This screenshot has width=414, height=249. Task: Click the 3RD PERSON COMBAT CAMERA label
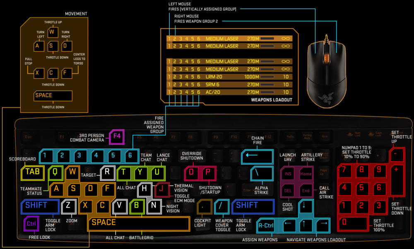pos(87,138)
